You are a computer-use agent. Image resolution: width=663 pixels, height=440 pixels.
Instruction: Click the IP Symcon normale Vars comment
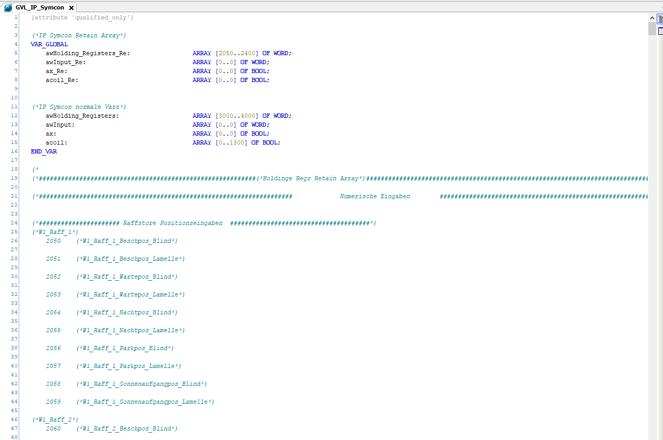pyautogui.click(x=79, y=107)
